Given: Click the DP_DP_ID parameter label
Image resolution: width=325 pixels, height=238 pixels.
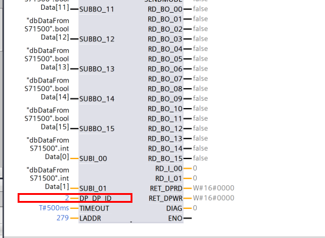Looking at the screenshot, I should pyautogui.click(x=95, y=198).
